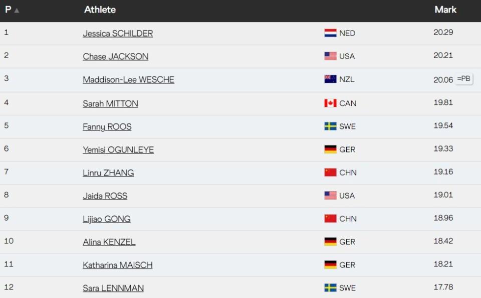
Task: Click Katharina Maisch's Germany flag icon
Action: pos(330,265)
